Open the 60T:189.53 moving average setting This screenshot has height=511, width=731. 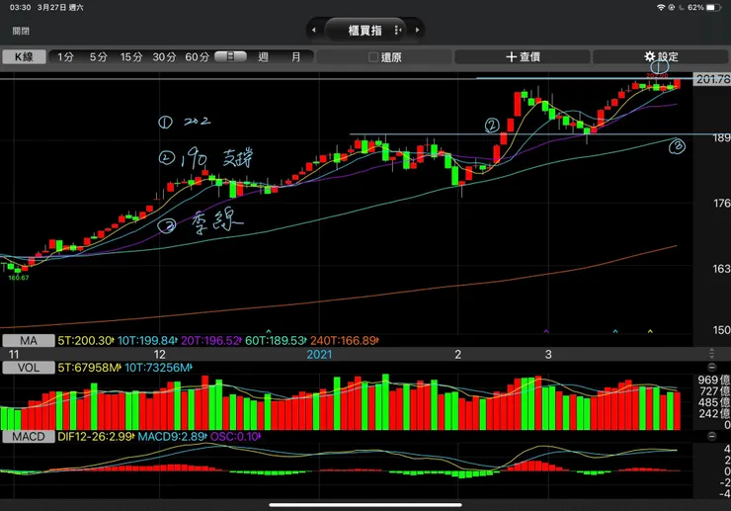pyautogui.click(x=275, y=341)
